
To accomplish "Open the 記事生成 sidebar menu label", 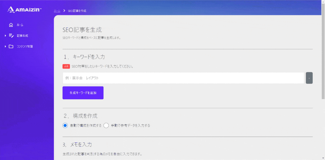I will coord(22,35).
